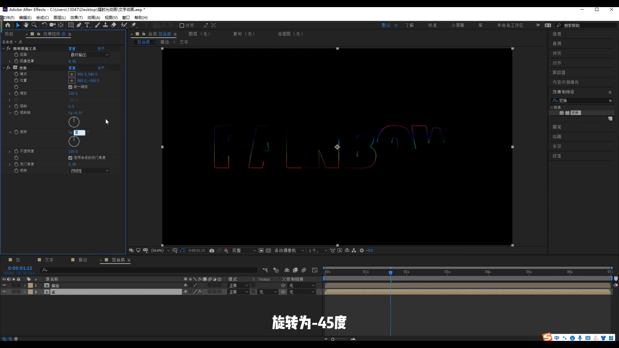The height and width of the screenshot is (348, 619).
Task: Take a snapshot of the composition view
Action: coord(212,250)
